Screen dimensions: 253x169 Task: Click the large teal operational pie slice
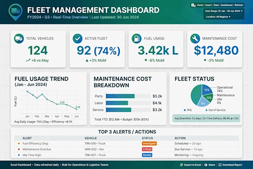tap(196, 95)
